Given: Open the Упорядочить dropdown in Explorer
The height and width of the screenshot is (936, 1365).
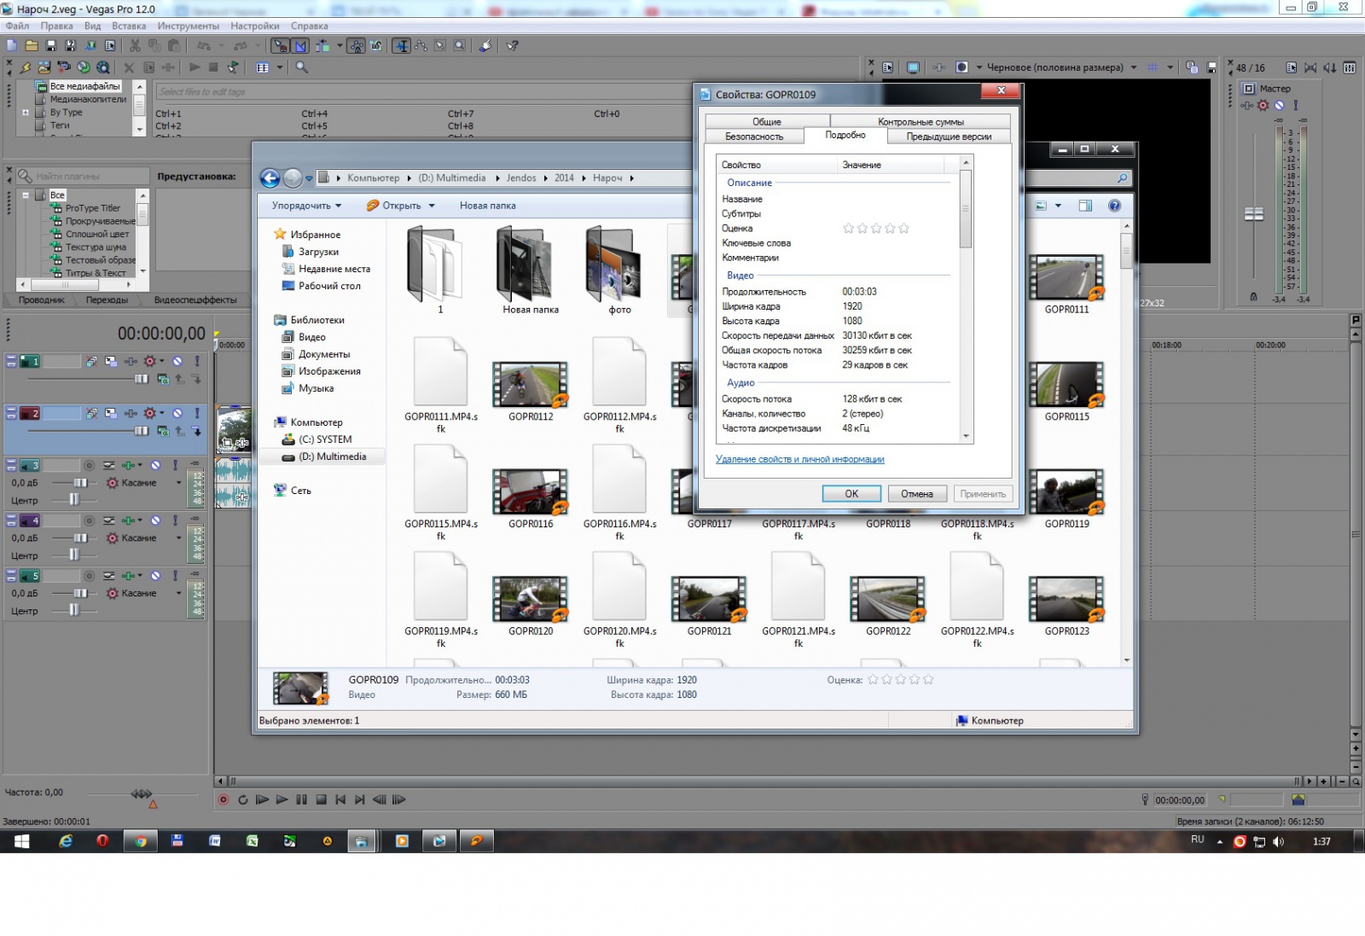Looking at the screenshot, I should point(306,206).
